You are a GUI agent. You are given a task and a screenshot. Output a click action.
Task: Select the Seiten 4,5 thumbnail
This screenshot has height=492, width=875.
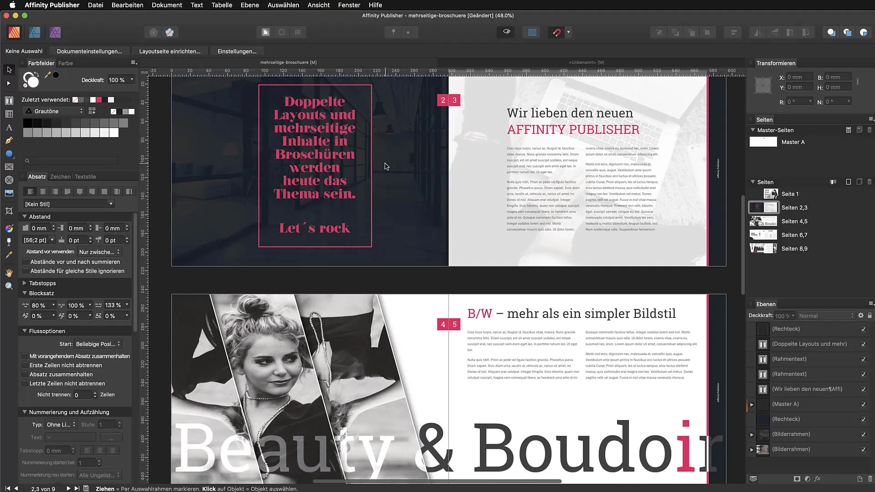pos(763,221)
